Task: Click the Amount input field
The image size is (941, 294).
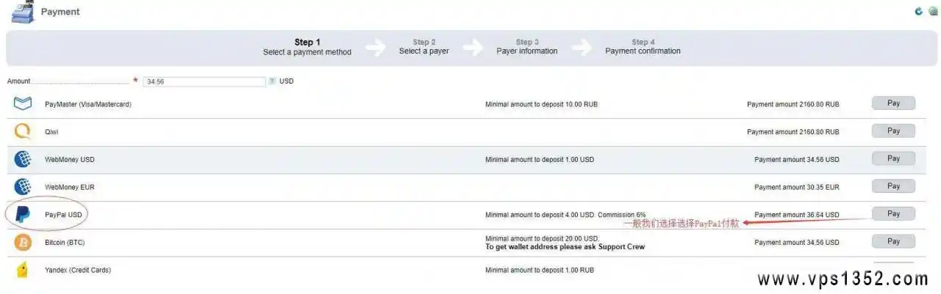Action: [x=204, y=81]
